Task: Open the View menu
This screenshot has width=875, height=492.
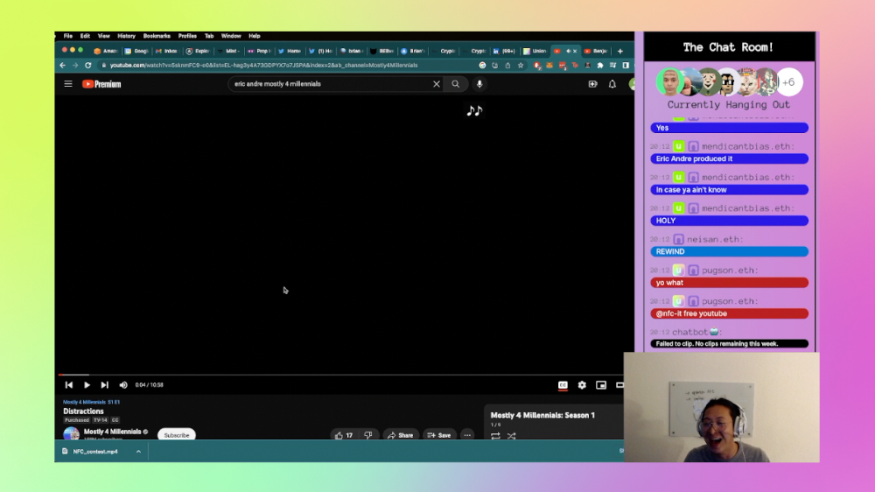Action: (x=104, y=36)
